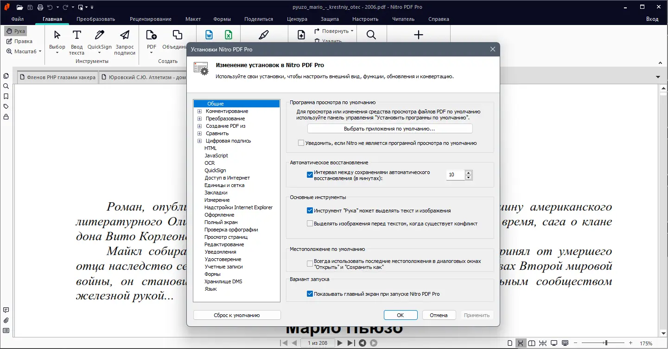Click the OK button in settings dialog
Viewport: 668px width, 349px height.
click(x=400, y=315)
